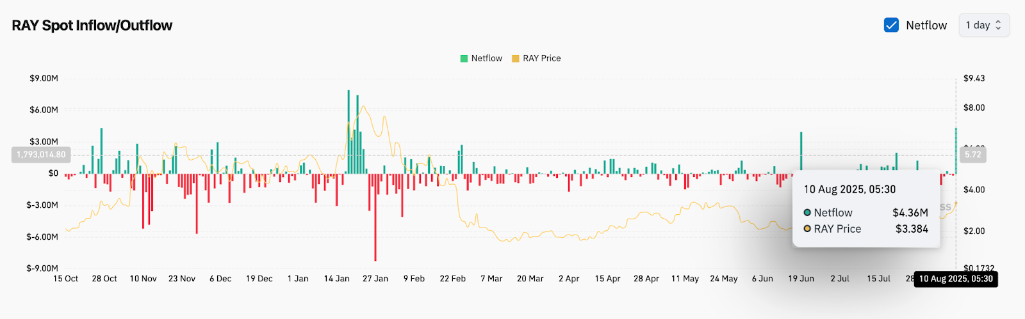Click the 10 Aug 2025, 05:30 date marker
The height and width of the screenshot is (319, 1025).
click(956, 279)
